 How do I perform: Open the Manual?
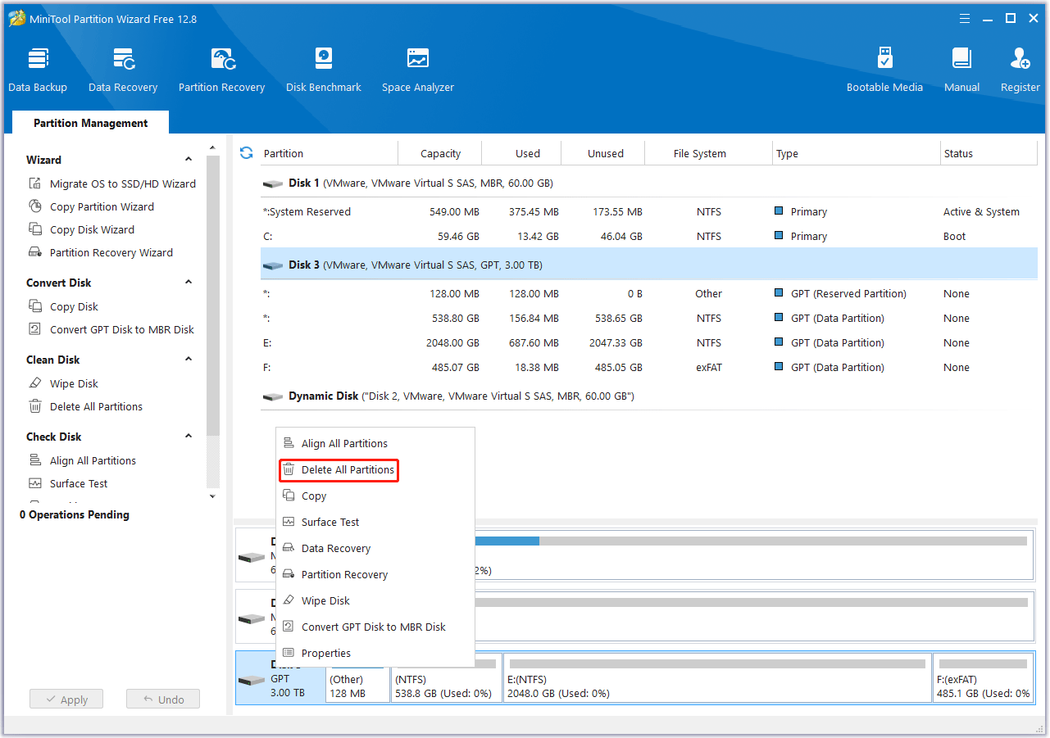pos(962,70)
